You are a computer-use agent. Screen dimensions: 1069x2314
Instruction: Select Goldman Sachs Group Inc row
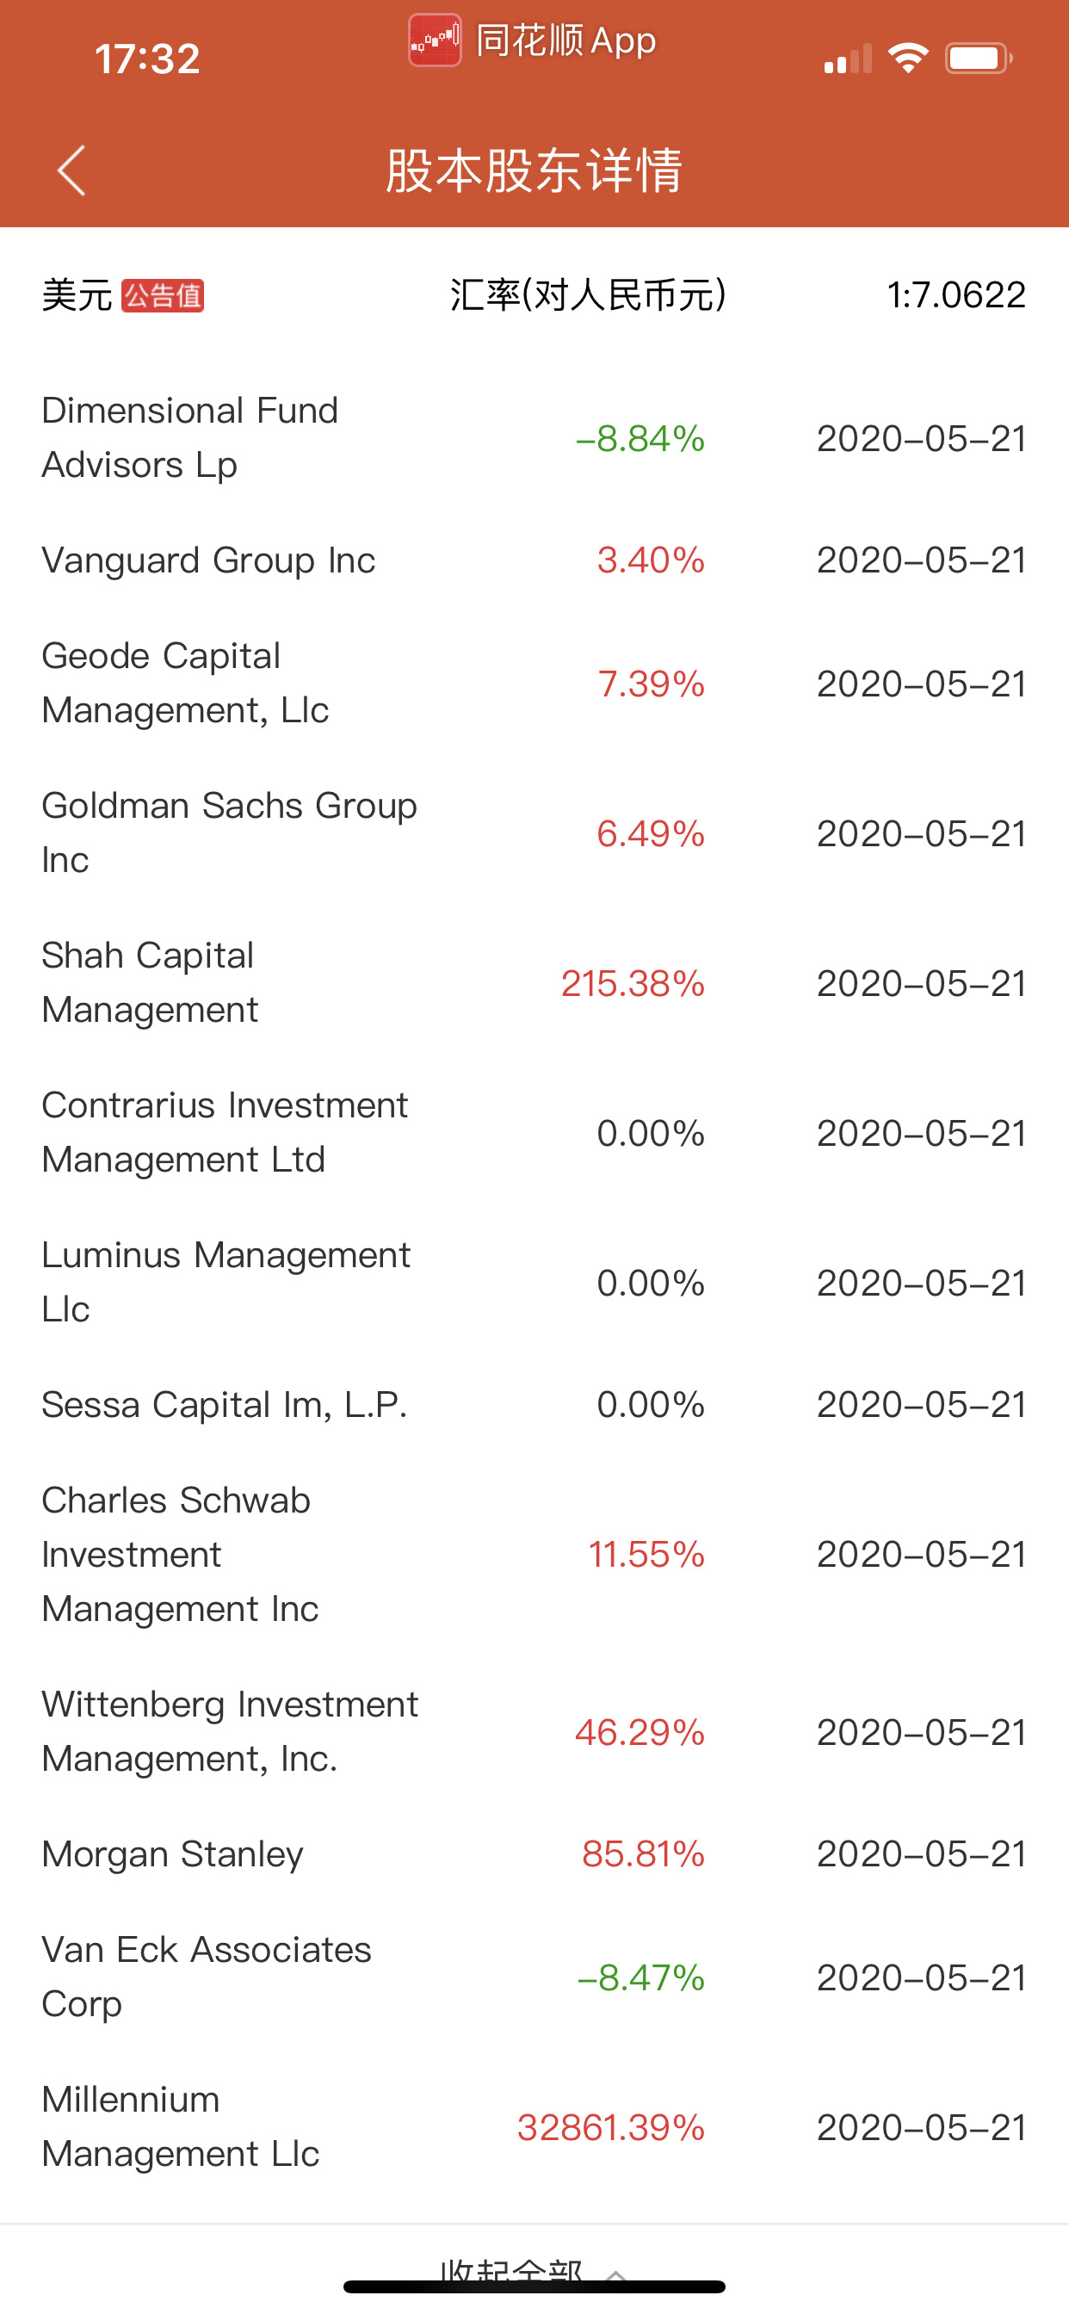534,833
